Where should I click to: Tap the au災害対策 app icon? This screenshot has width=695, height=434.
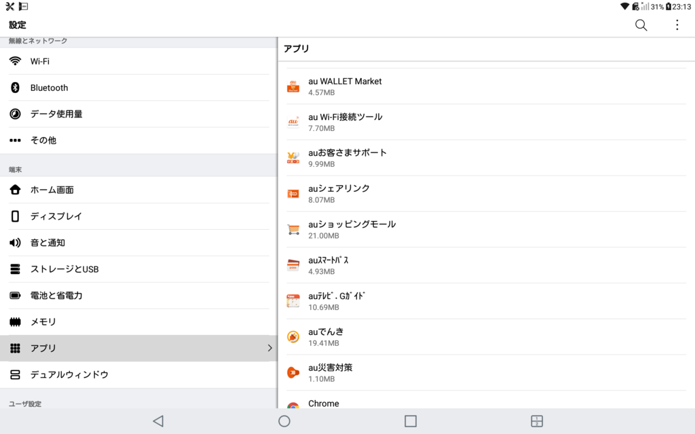click(293, 373)
